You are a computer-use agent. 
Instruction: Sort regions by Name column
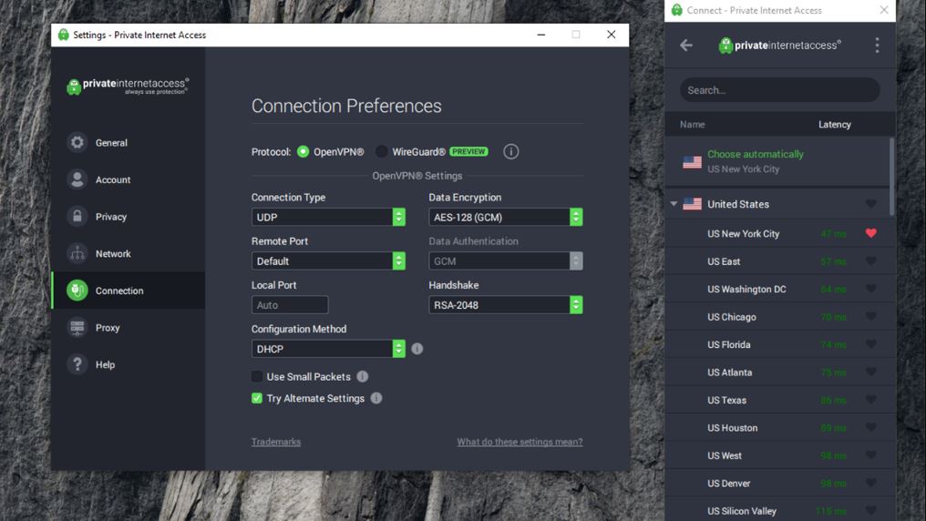coord(692,125)
